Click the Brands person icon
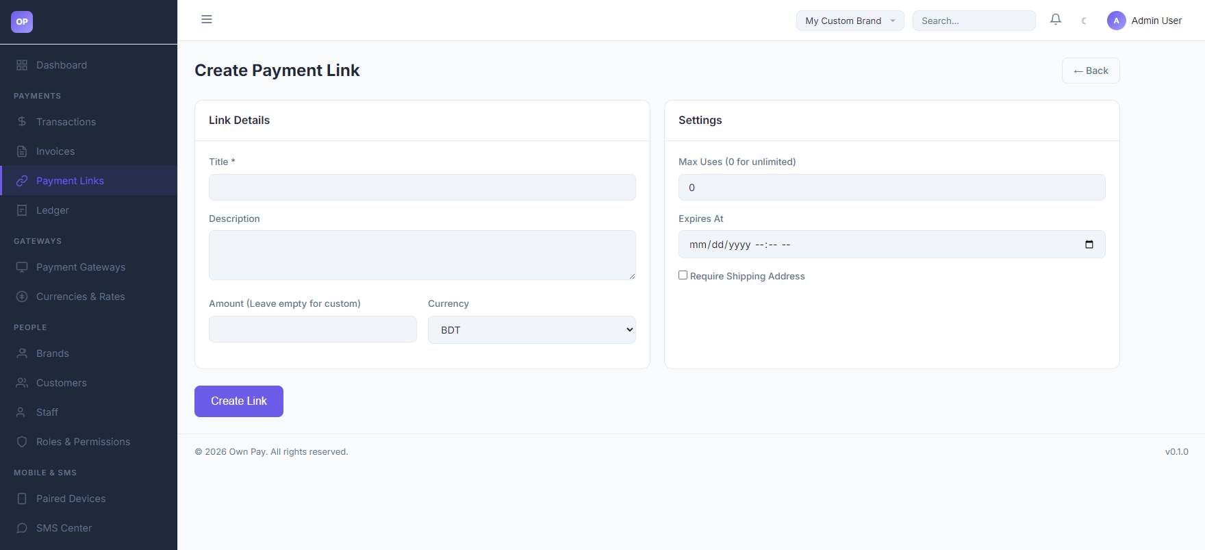This screenshot has width=1205, height=550. pyautogui.click(x=22, y=353)
